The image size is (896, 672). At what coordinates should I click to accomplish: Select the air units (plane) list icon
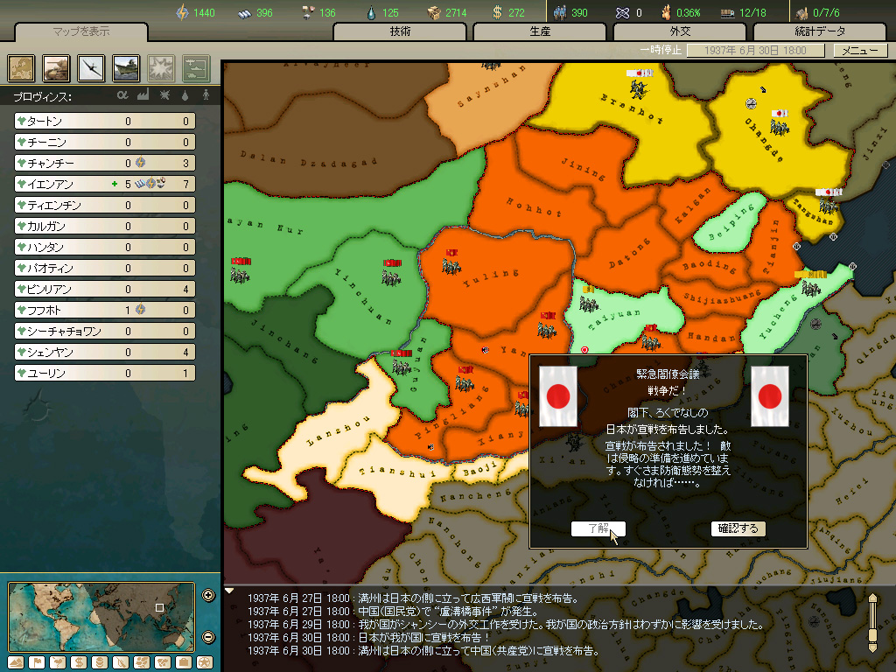click(91, 68)
